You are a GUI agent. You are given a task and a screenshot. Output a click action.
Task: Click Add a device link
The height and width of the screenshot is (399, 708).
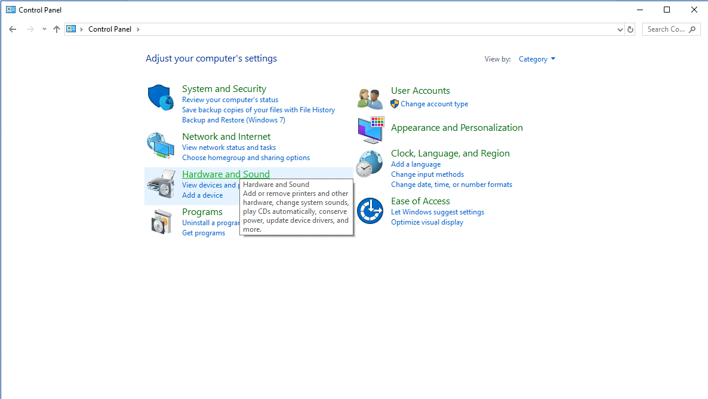[x=202, y=195]
